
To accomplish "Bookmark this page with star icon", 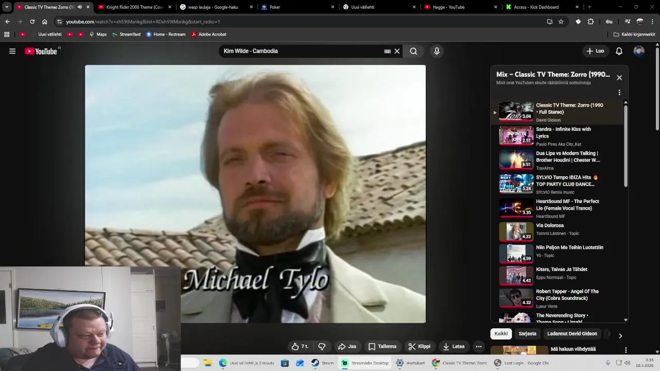I will point(561,22).
